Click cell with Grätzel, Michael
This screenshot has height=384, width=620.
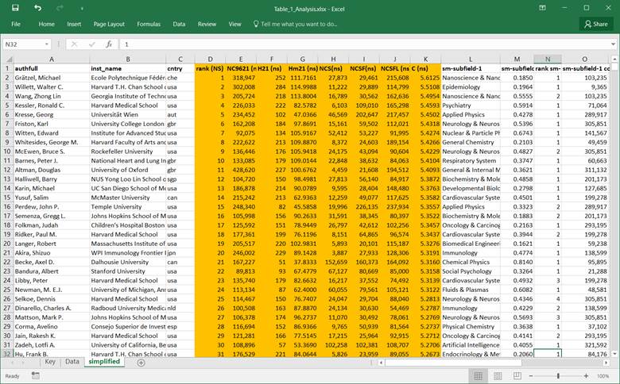(x=52, y=78)
